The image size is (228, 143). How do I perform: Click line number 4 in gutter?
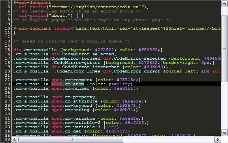(x=9, y=3)
